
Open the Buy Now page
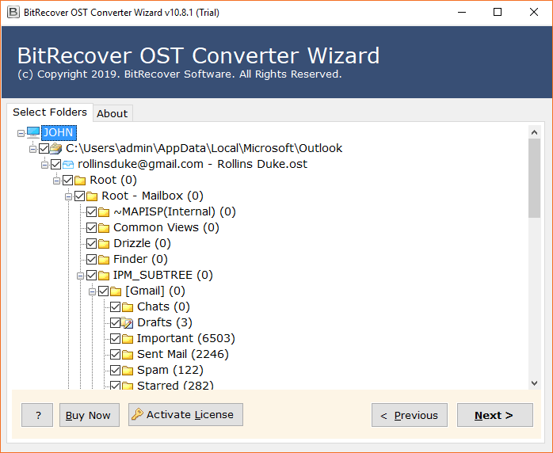pos(90,415)
